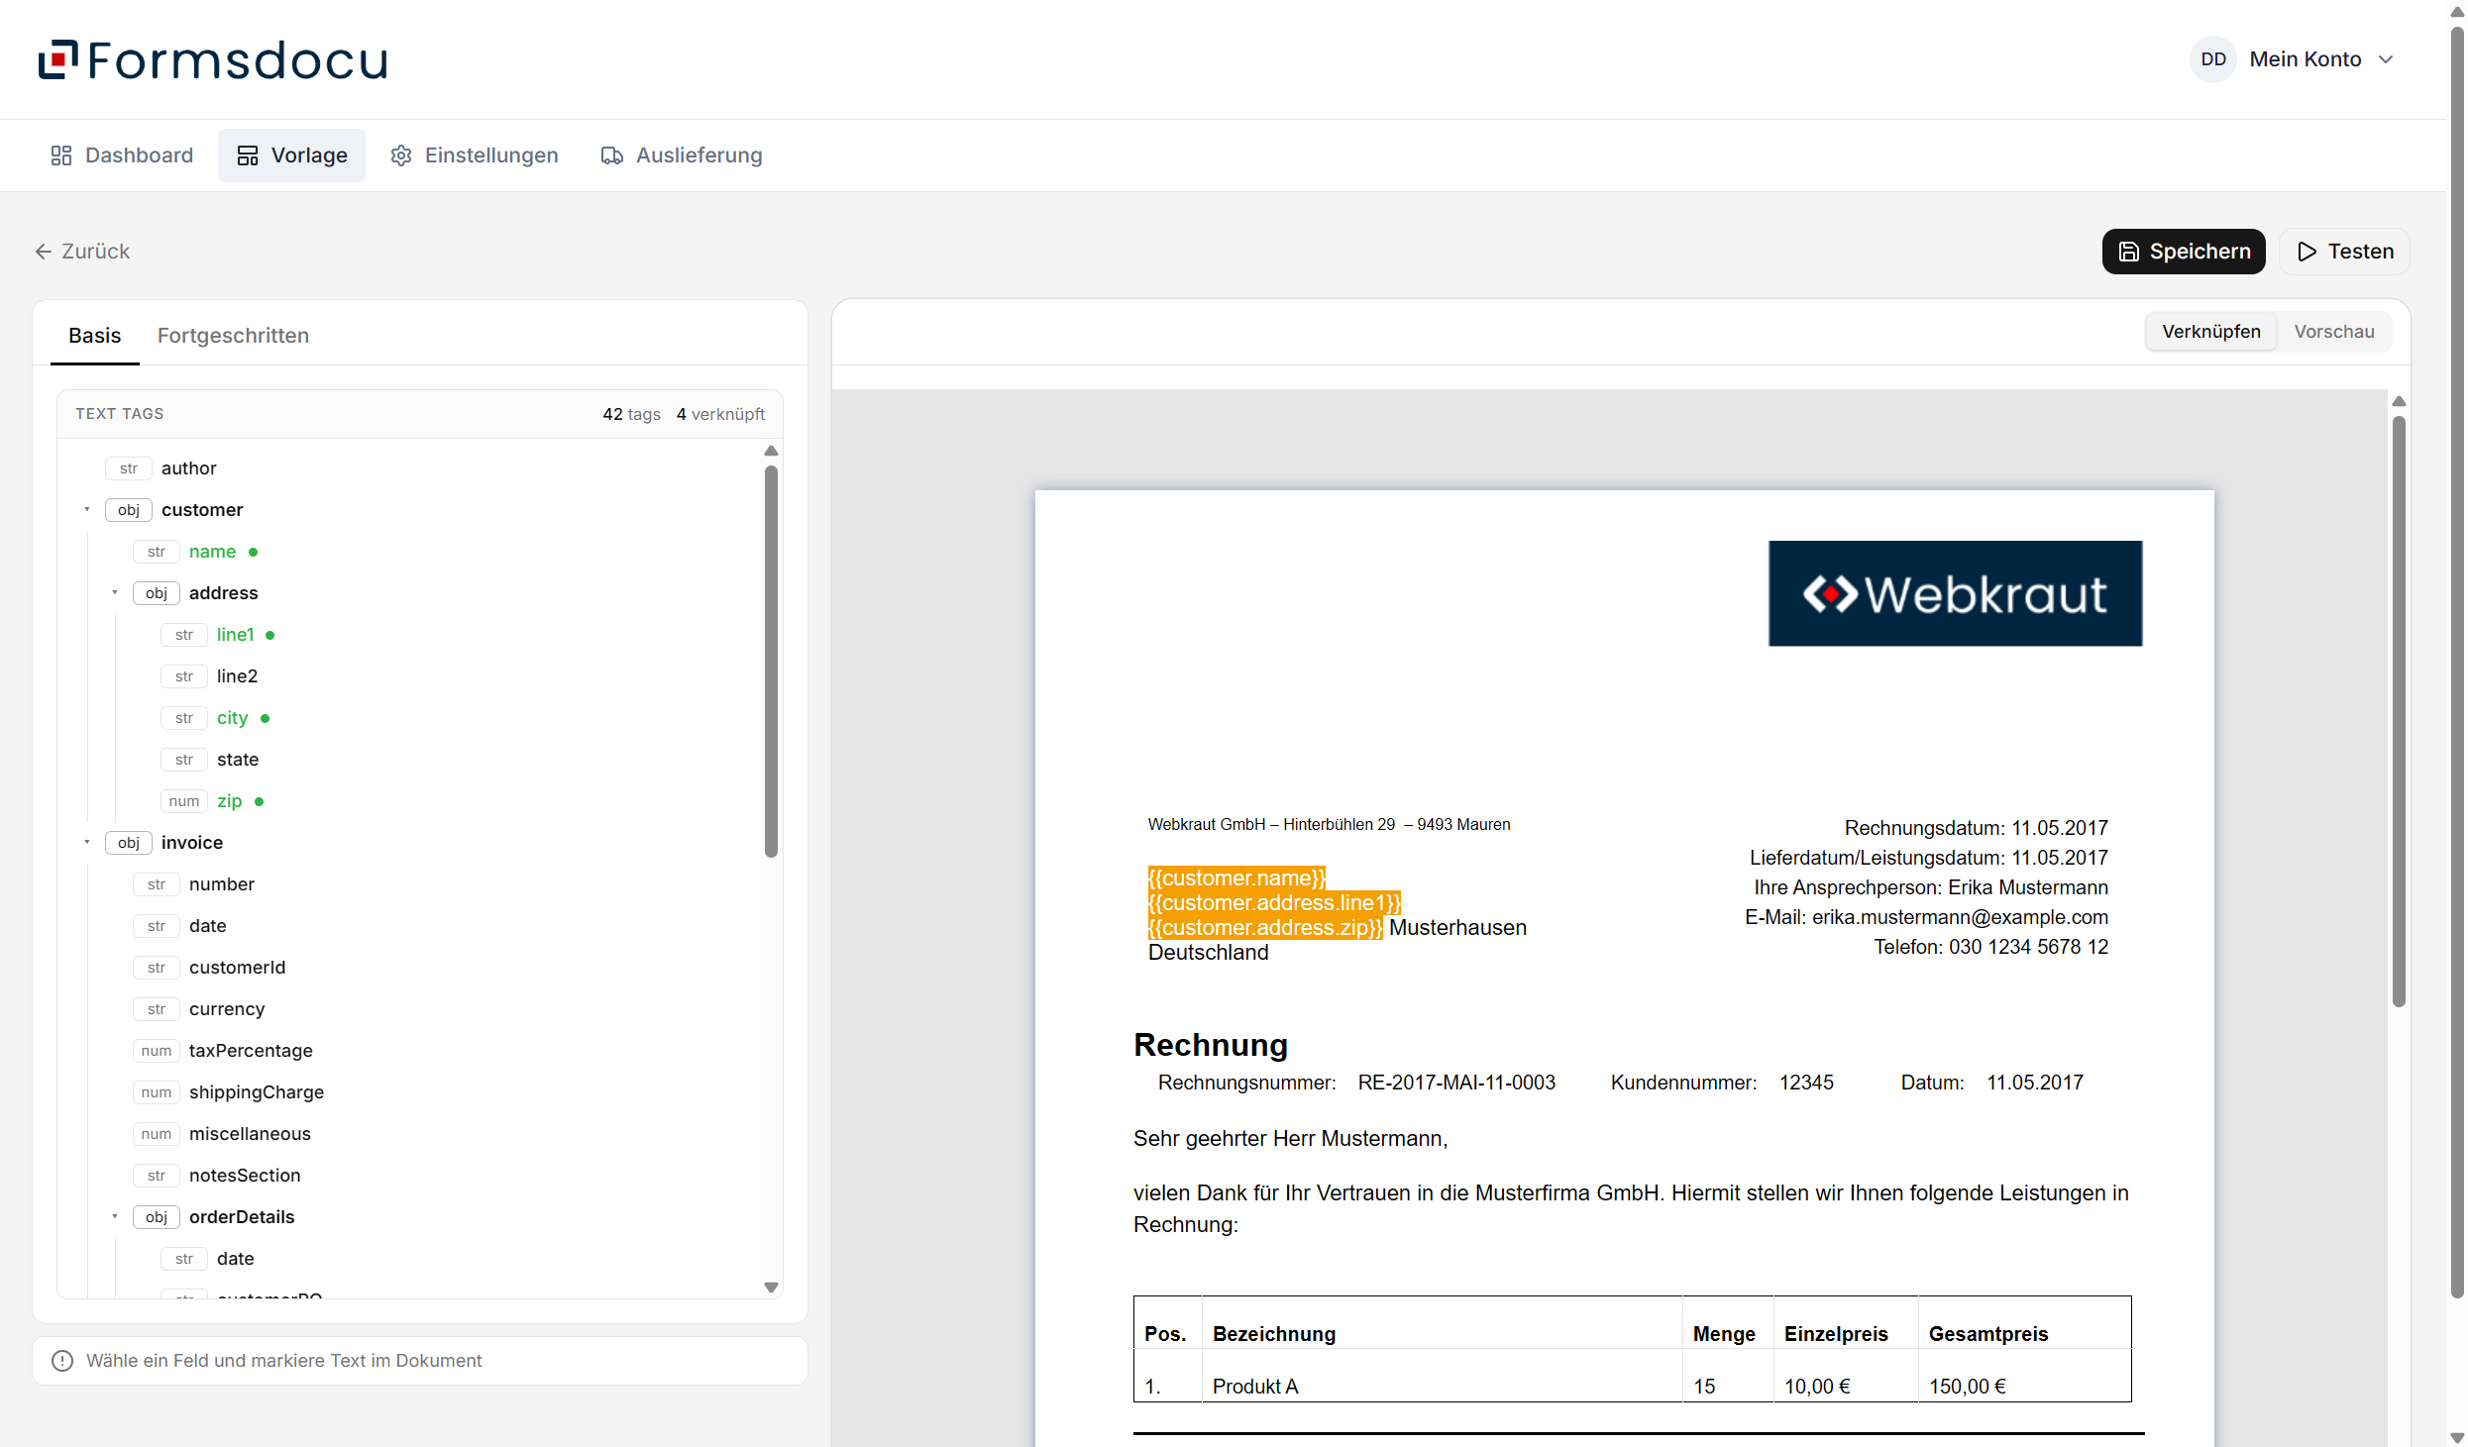Go to Einstellungen settings tab

(475, 155)
